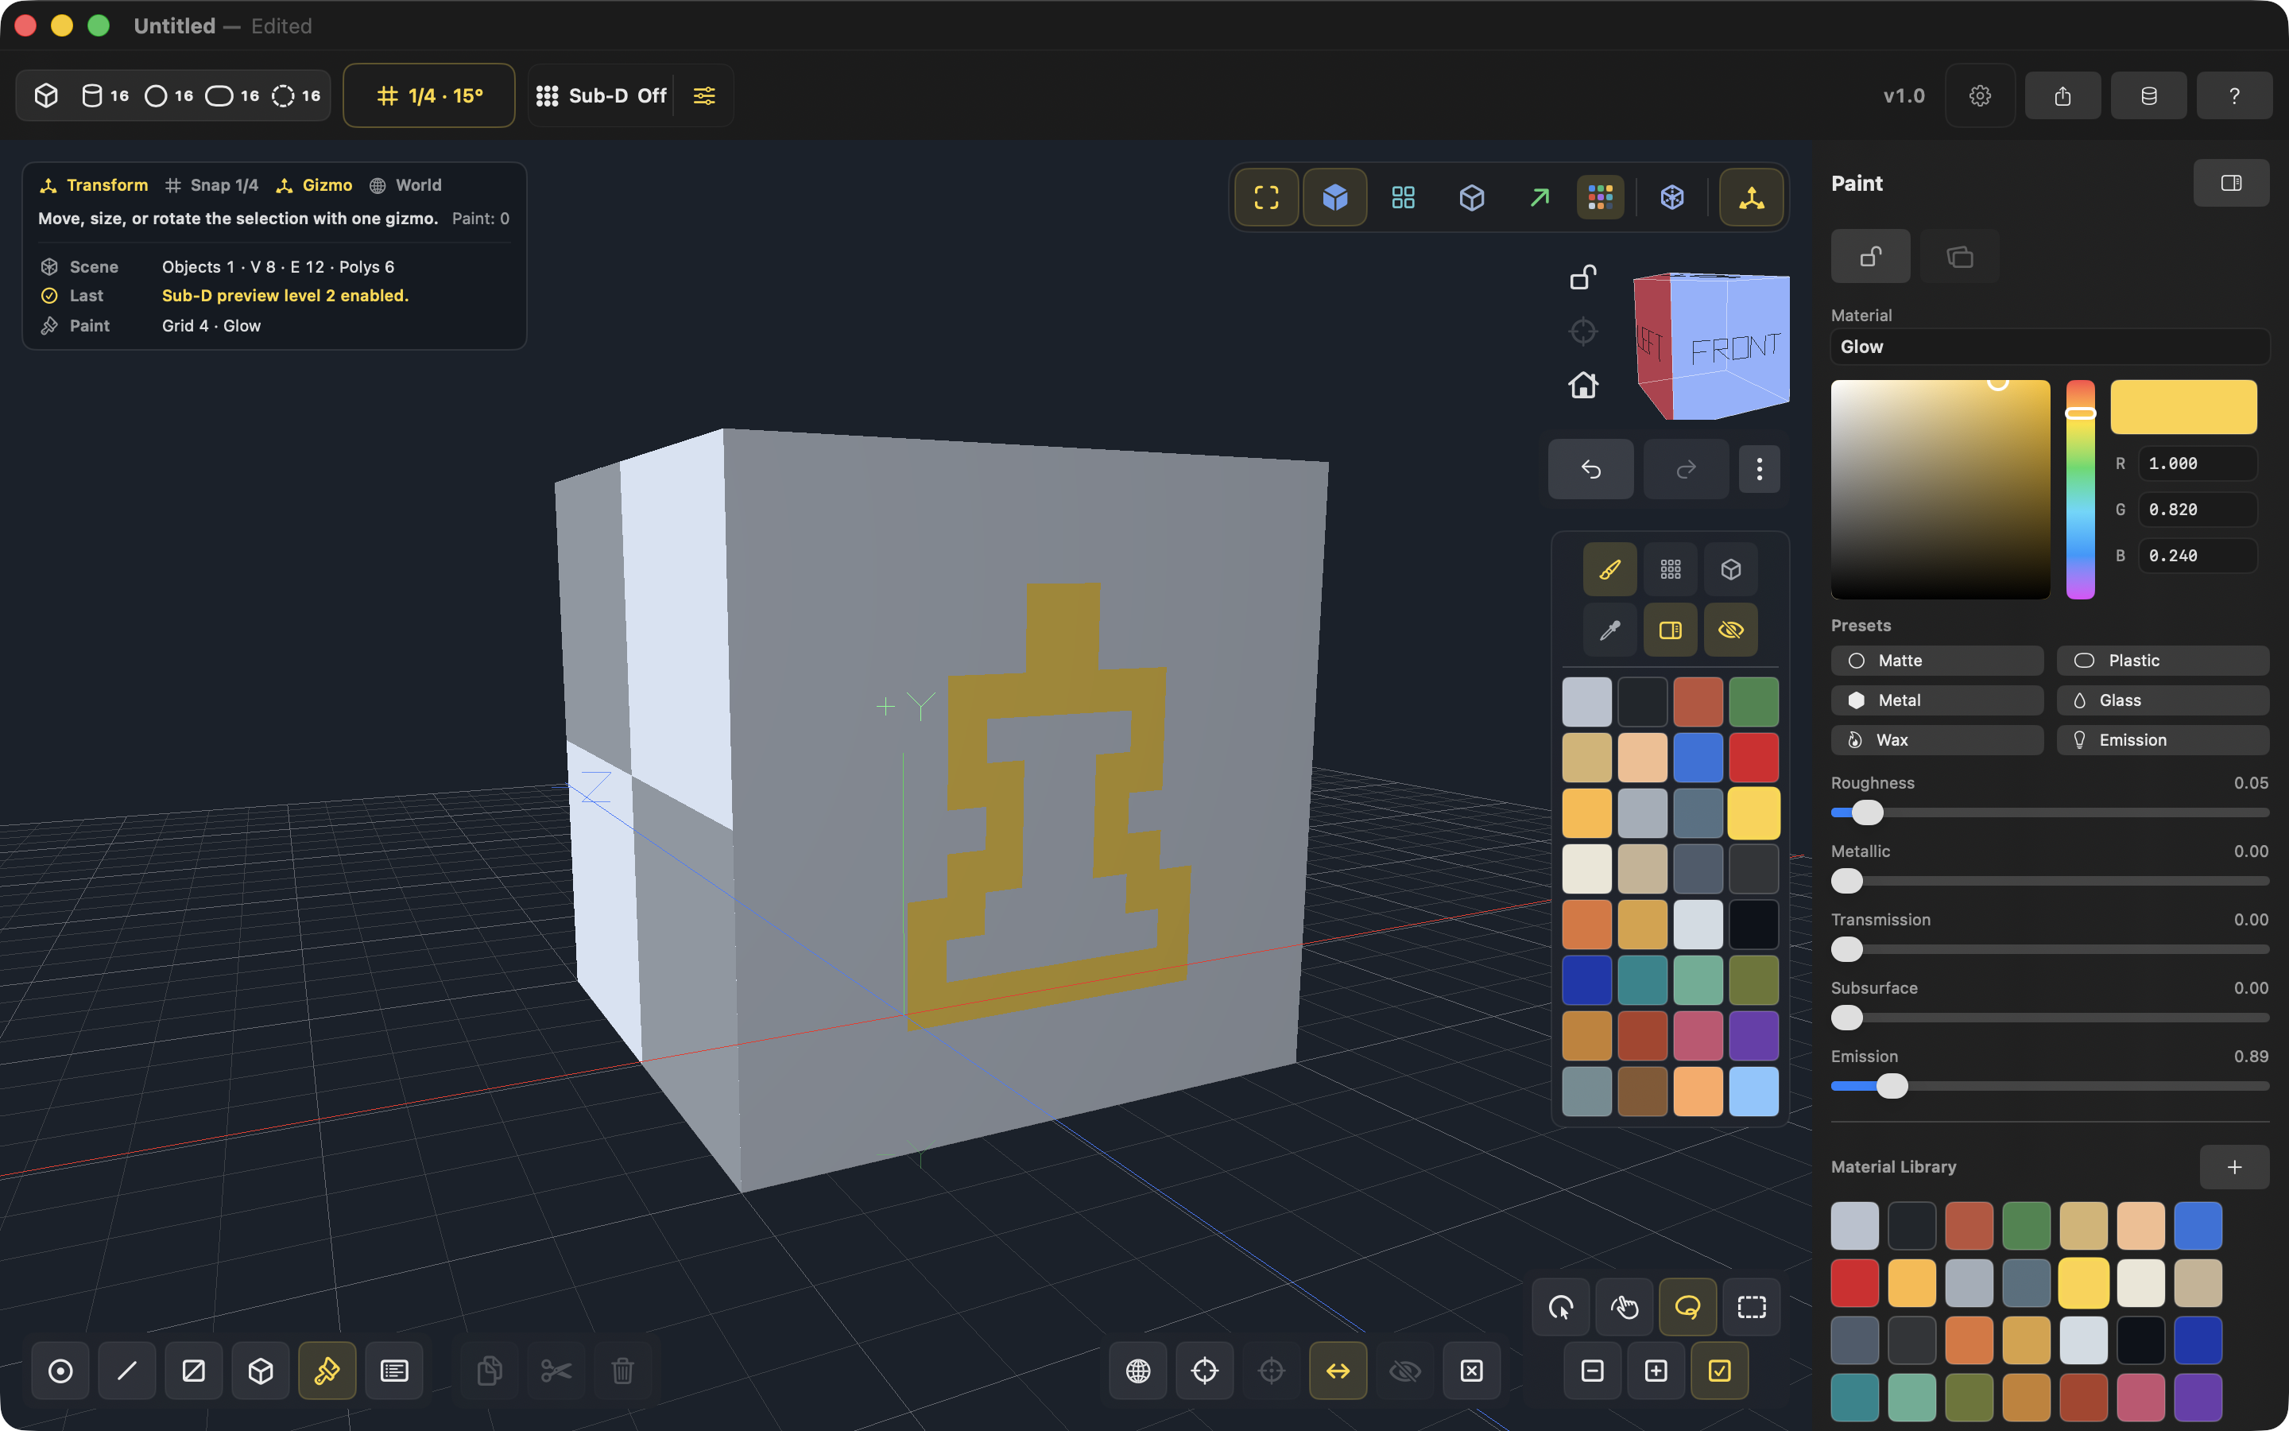Viewport: 2289px width, 1431px height.
Task: Edit the R value 1.000 field
Action: [x=2198, y=463]
